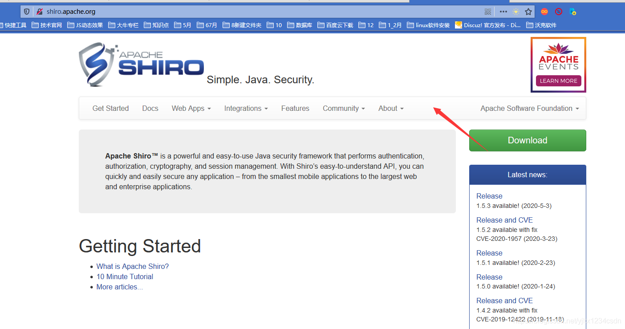The image size is (625, 329).
Task: Open the 10 Minute Tutorial link
Action: tap(125, 276)
